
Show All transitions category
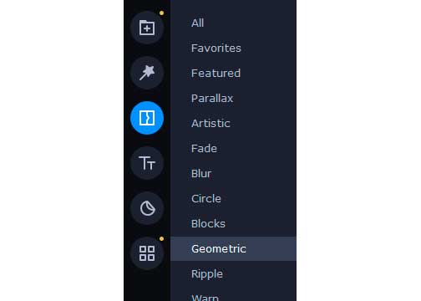pyautogui.click(x=197, y=23)
